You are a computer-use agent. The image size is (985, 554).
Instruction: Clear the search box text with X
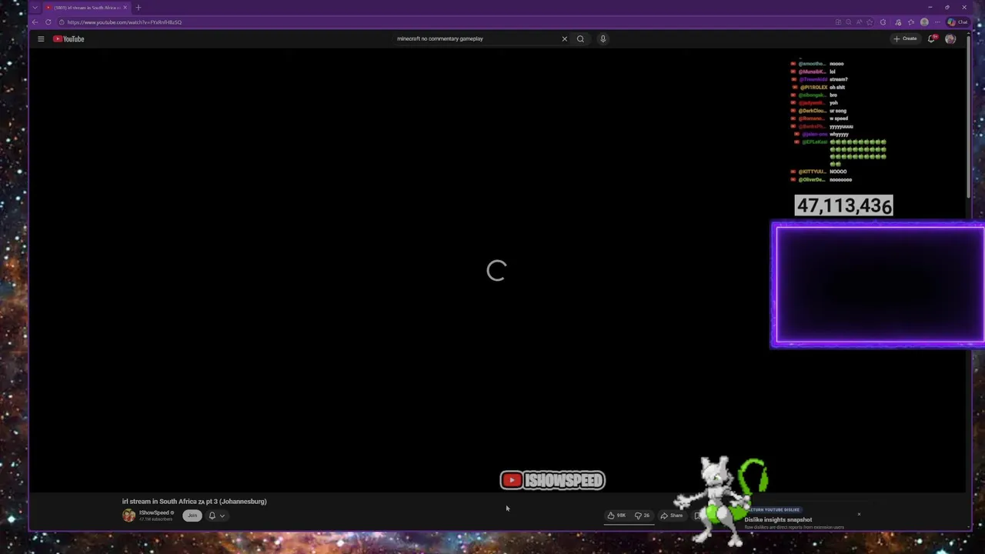tap(564, 38)
